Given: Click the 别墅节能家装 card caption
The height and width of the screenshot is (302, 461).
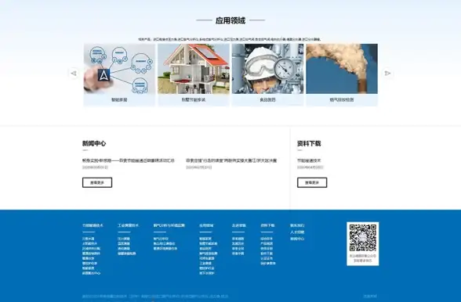Looking at the screenshot, I should point(194,100).
